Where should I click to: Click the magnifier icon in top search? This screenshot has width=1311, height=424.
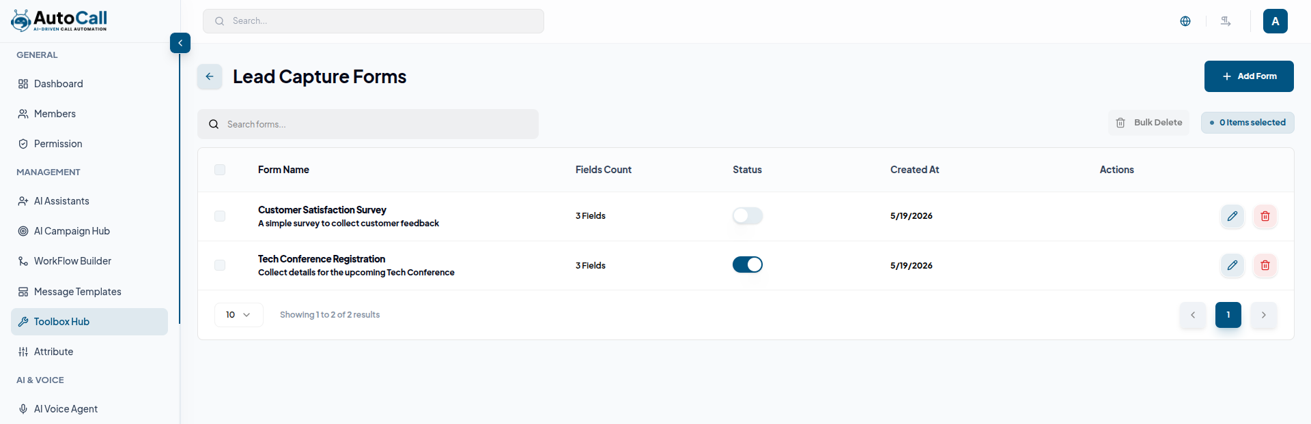coord(219,21)
